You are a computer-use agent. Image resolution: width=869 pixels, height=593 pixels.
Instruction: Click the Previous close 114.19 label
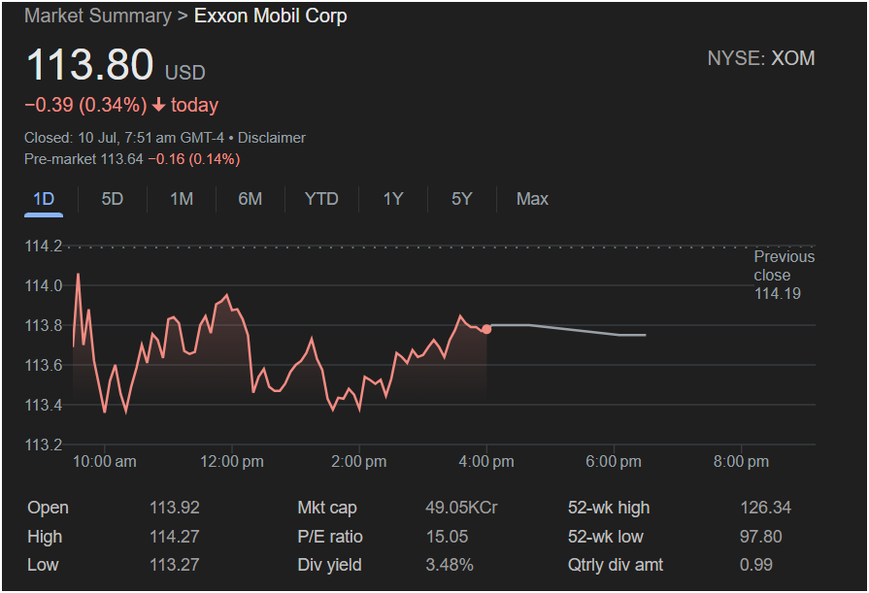(x=785, y=275)
